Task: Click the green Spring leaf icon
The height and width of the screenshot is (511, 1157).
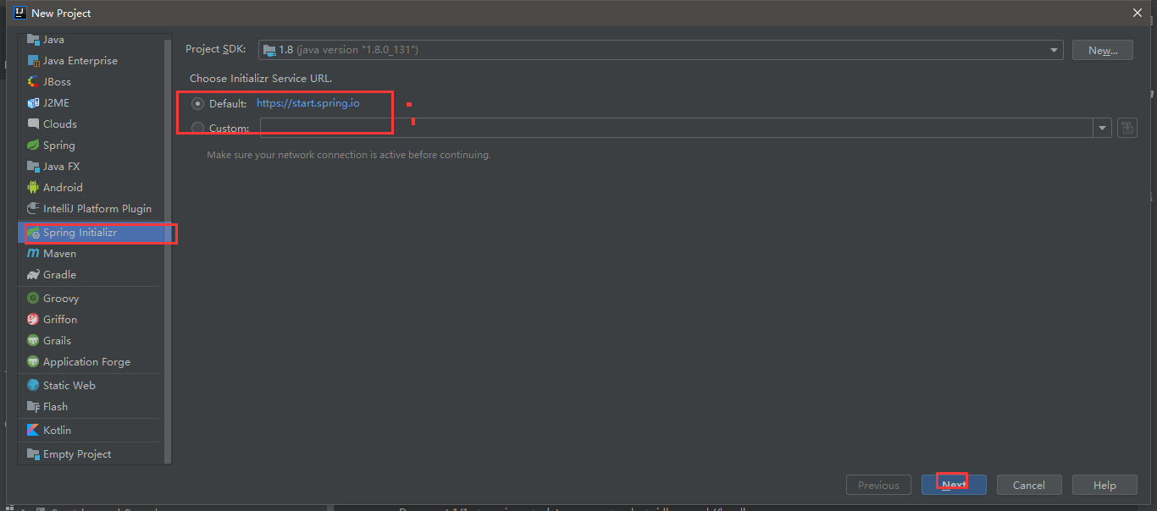Action: point(33,146)
